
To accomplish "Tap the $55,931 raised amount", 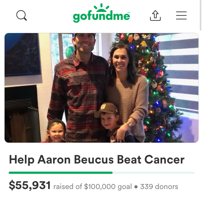I will (30, 185).
